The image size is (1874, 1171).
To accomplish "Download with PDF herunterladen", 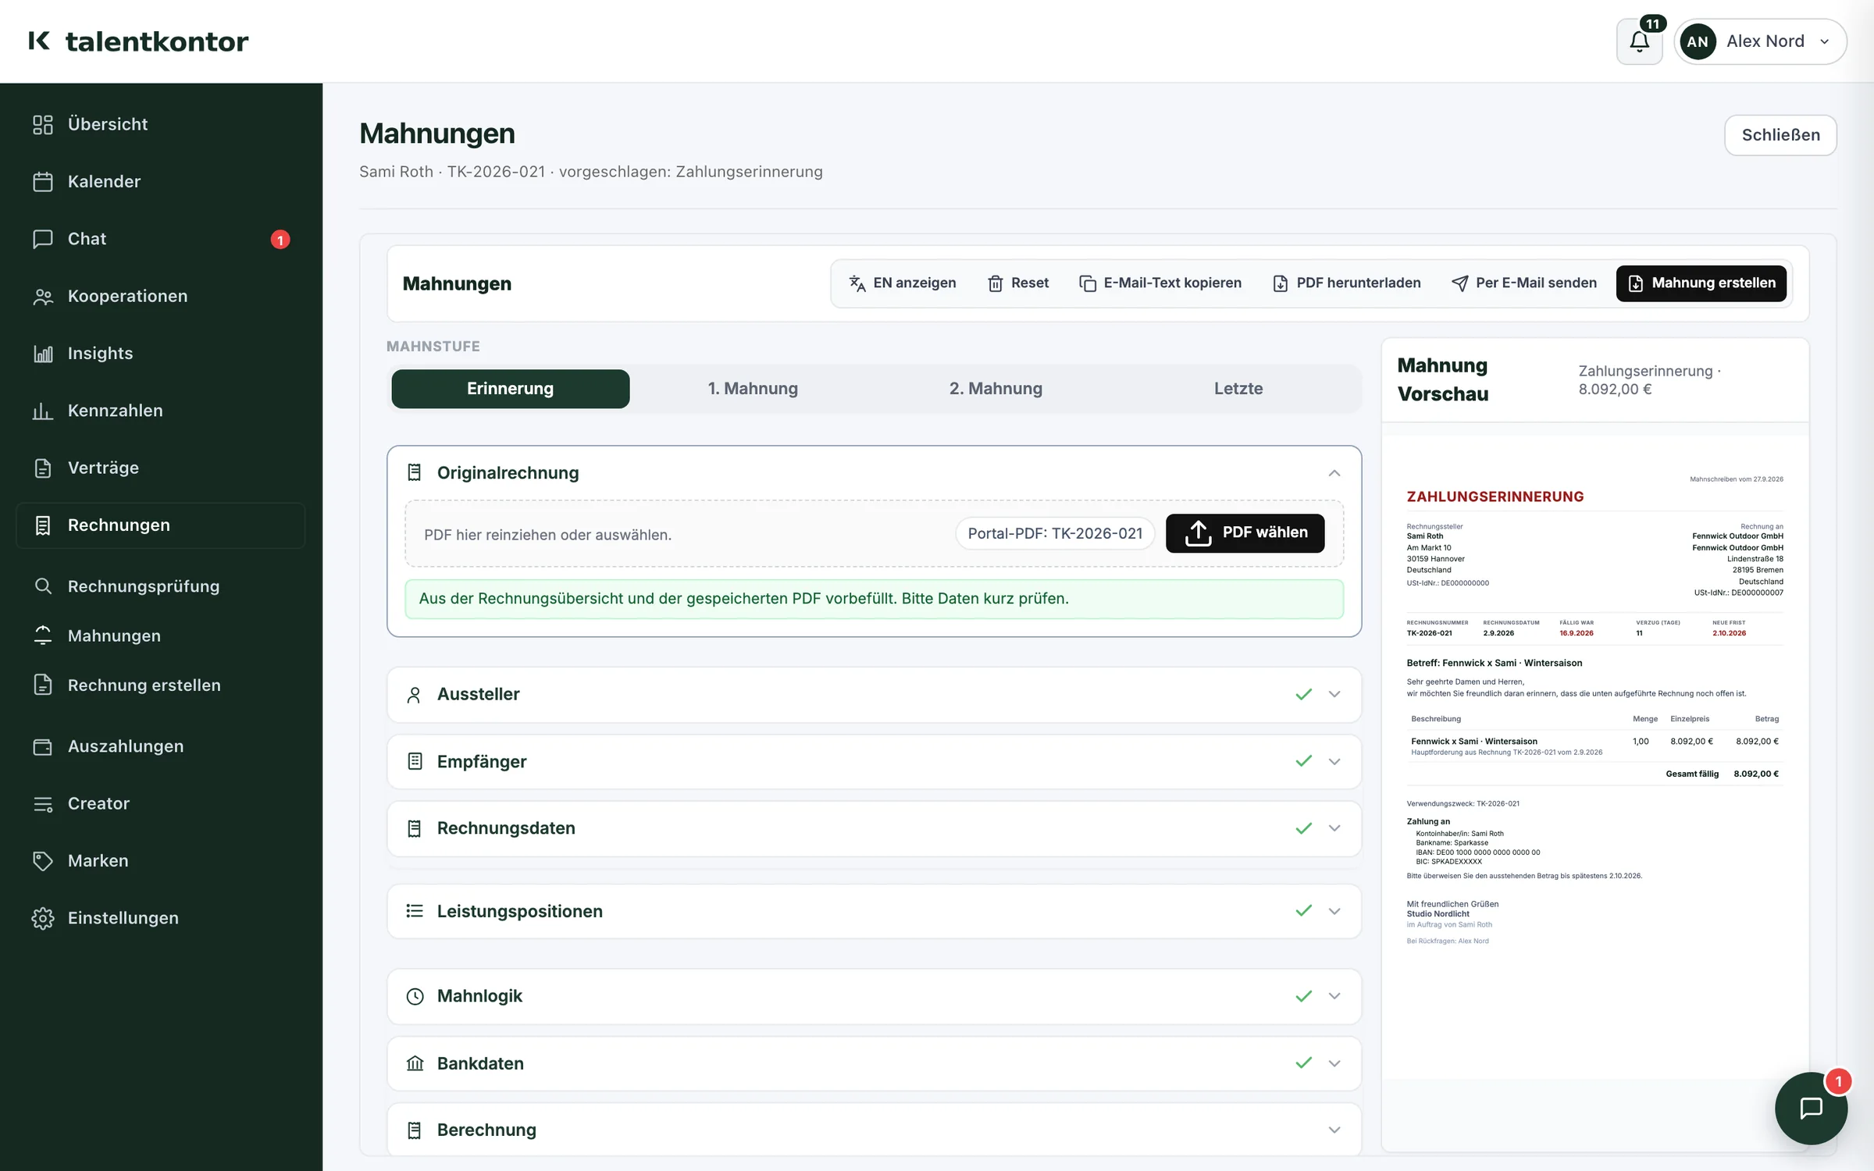I will pyautogui.click(x=1346, y=283).
